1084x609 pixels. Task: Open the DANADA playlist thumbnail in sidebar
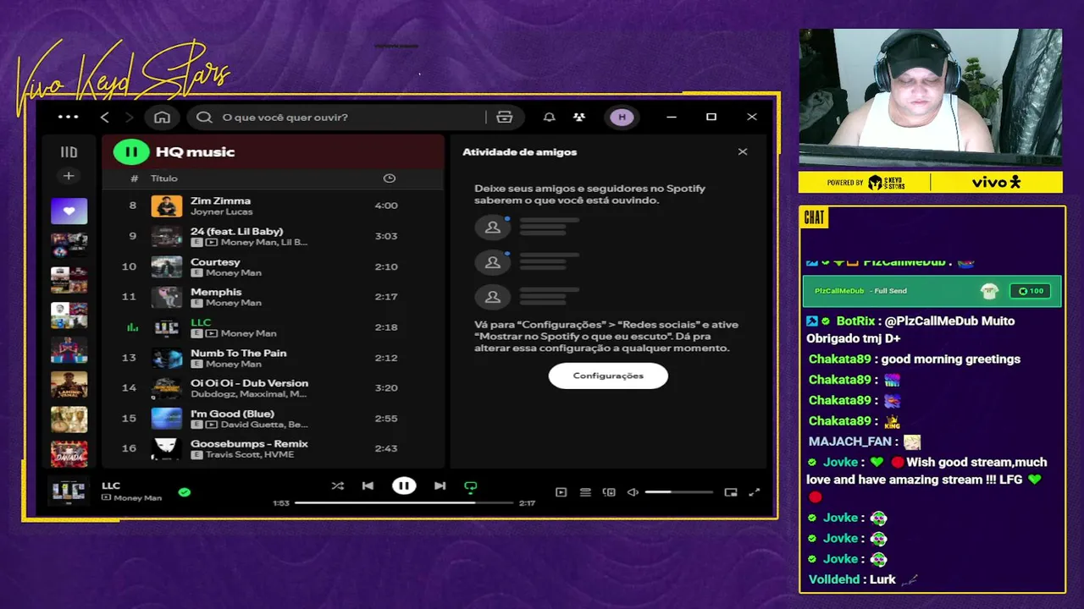tap(69, 453)
